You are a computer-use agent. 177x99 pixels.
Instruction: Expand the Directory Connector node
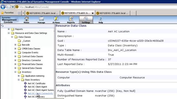(x=15, y=60)
